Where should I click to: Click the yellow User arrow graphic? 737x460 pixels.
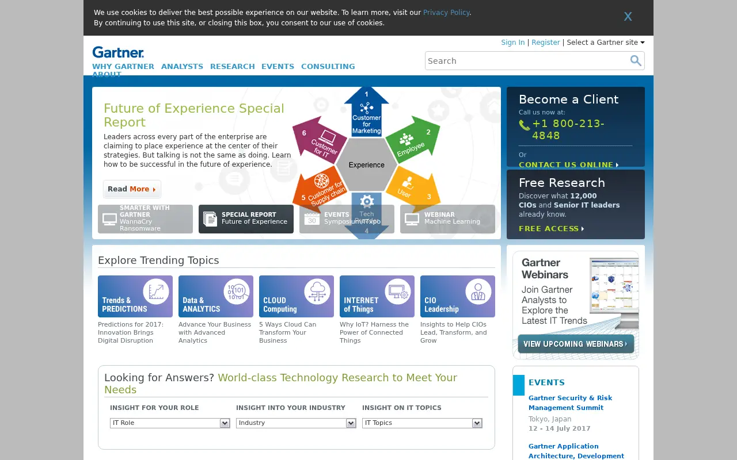413,189
